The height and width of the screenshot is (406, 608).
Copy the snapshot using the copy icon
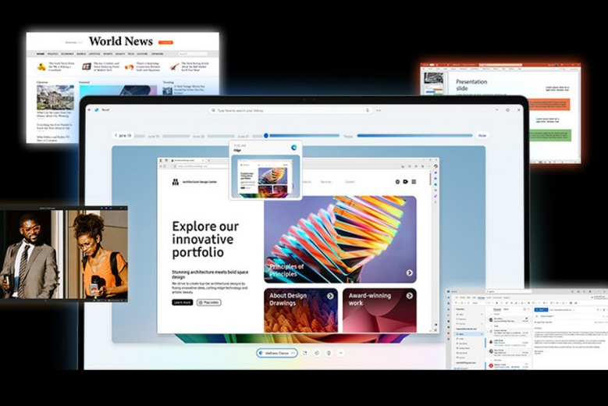[x=317, y=353]
